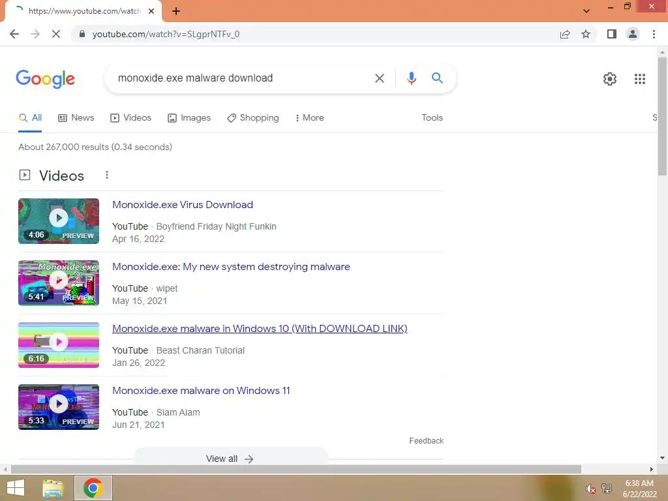Open search Tools
This screenshot has width=668, height=501.
[432, 117]
